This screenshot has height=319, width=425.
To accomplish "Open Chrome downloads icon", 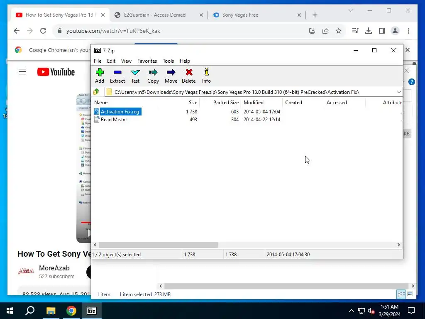I will [x=369, y=31].
